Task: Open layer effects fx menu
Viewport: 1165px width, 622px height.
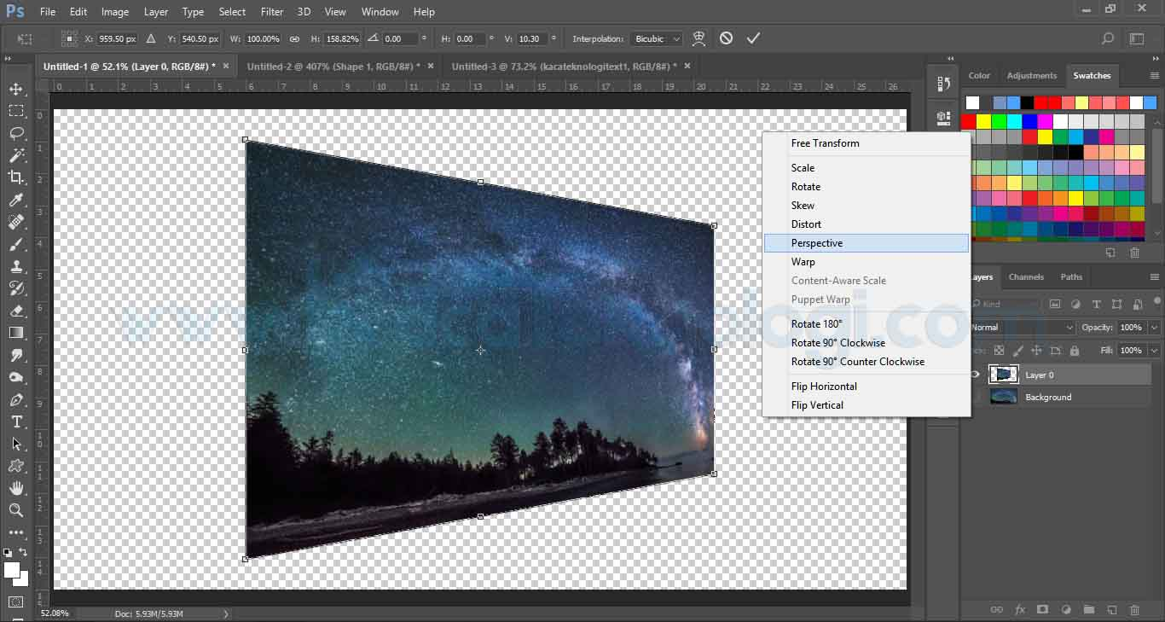Action: 1019,609
